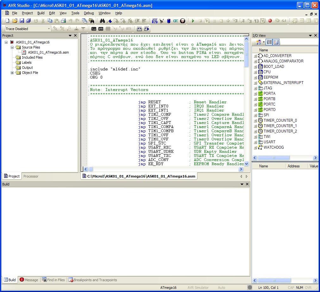
Task: Switch to the Message tab
Action: (x=29, y=280)
